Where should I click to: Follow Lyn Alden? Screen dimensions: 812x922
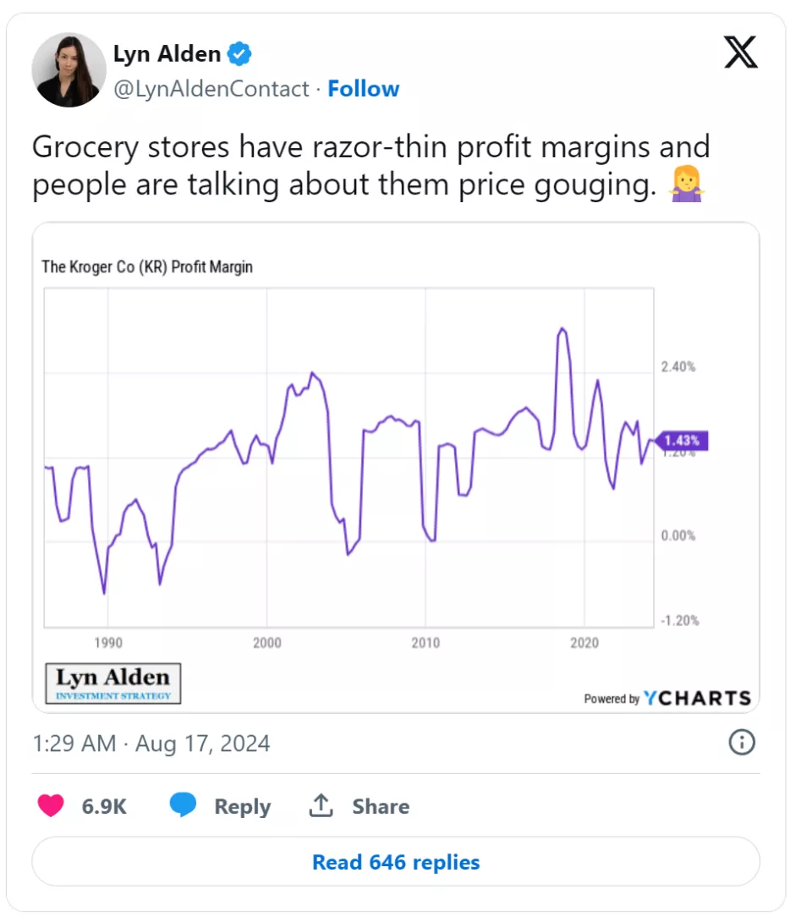coord(364,89)
